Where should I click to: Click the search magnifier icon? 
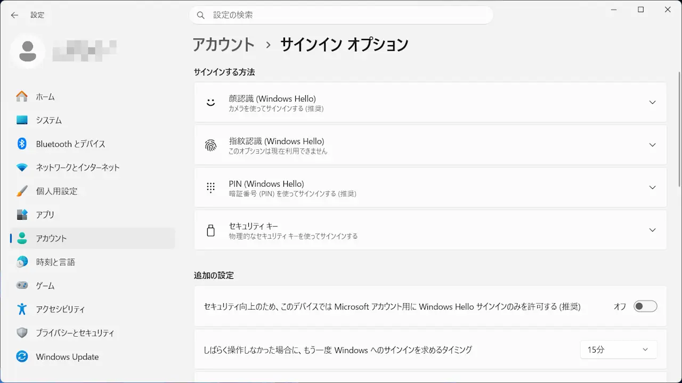pyautogui.click(x=201, y=15)
